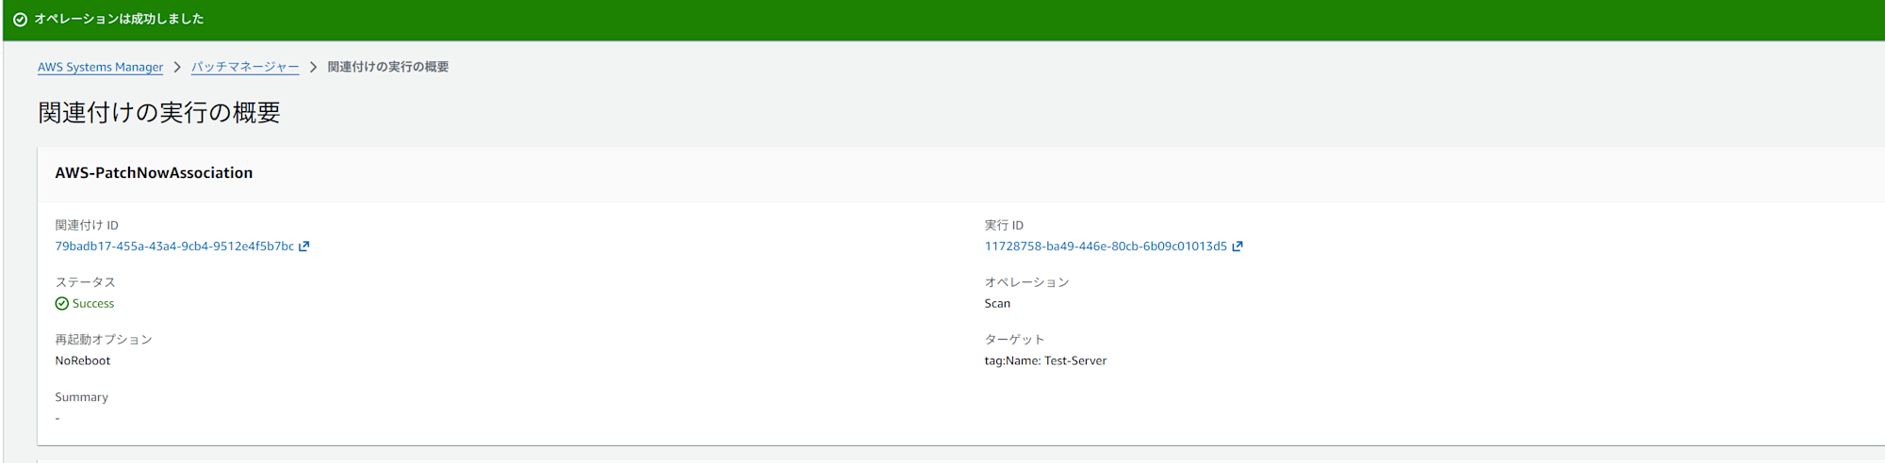Click the ステータス field label
The height and width of the screenshot is (463, 1885).
click(85, 282)
